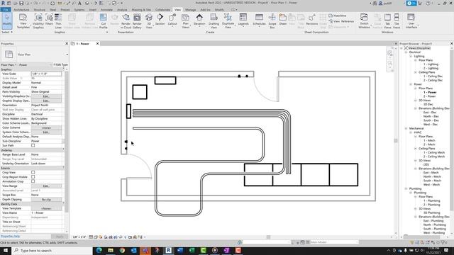Launch Render in Cloud
This screenshot has width=454, height=255.
pos(126,21)
